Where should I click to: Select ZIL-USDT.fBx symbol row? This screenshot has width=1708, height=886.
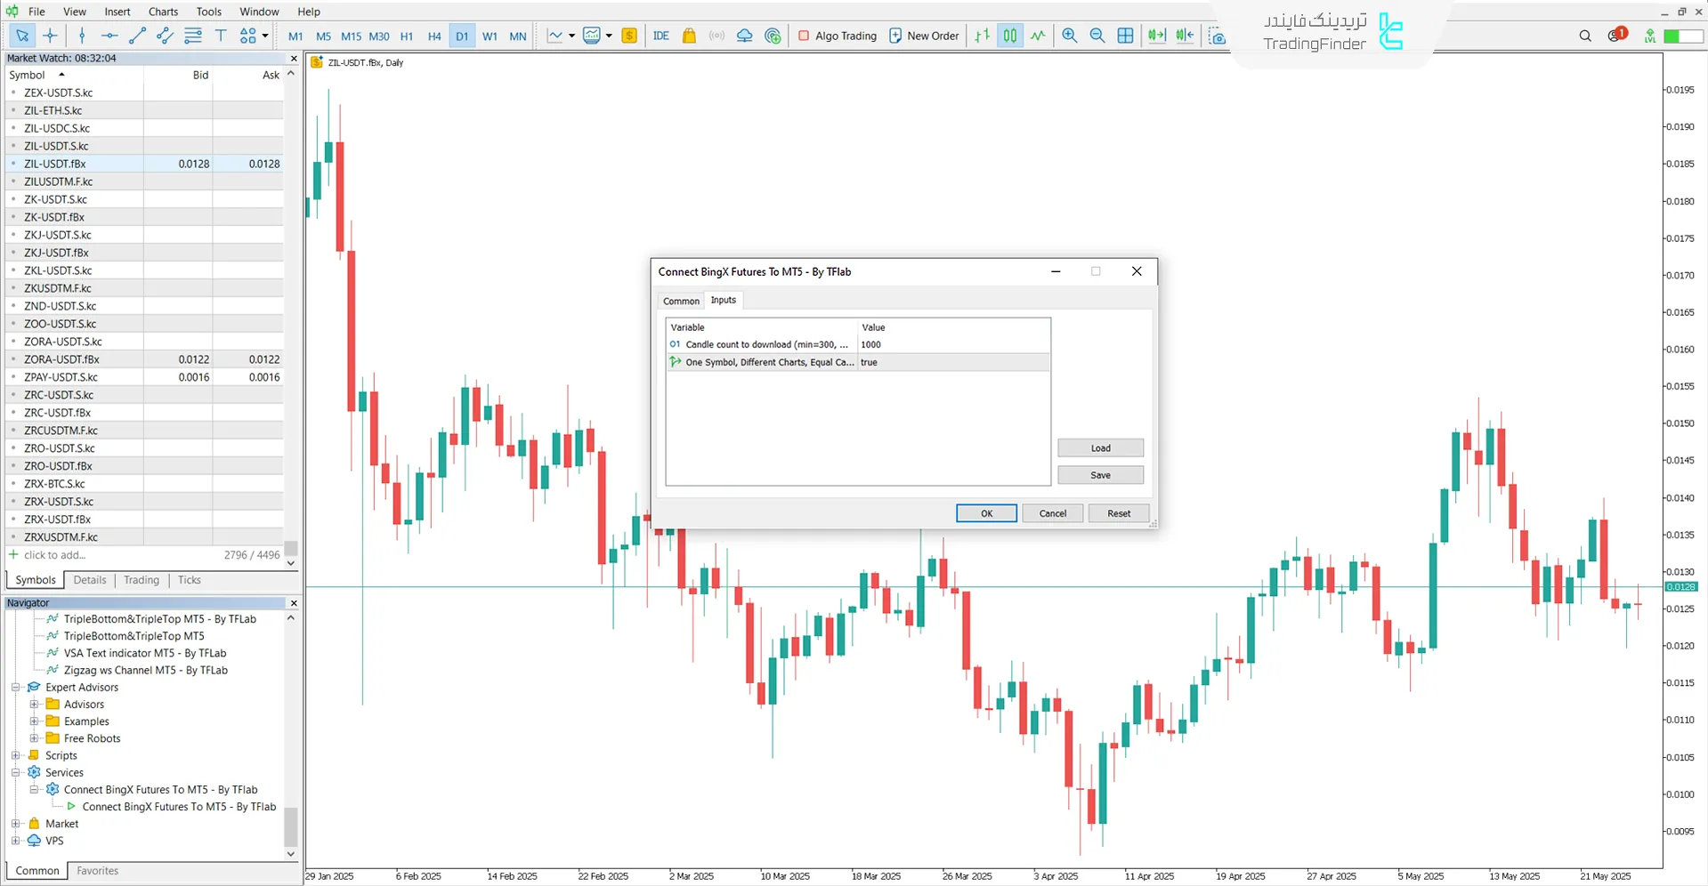click(x=145, y=164)
